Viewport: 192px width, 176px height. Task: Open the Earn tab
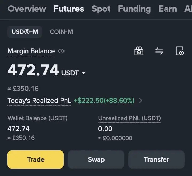click(168, 9)
